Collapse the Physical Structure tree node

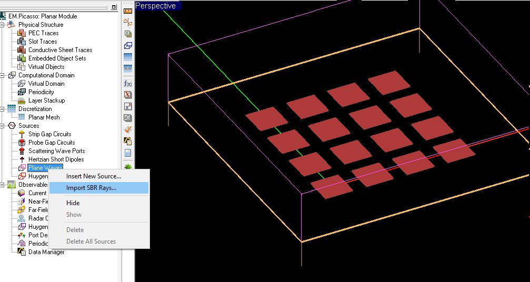3,25
